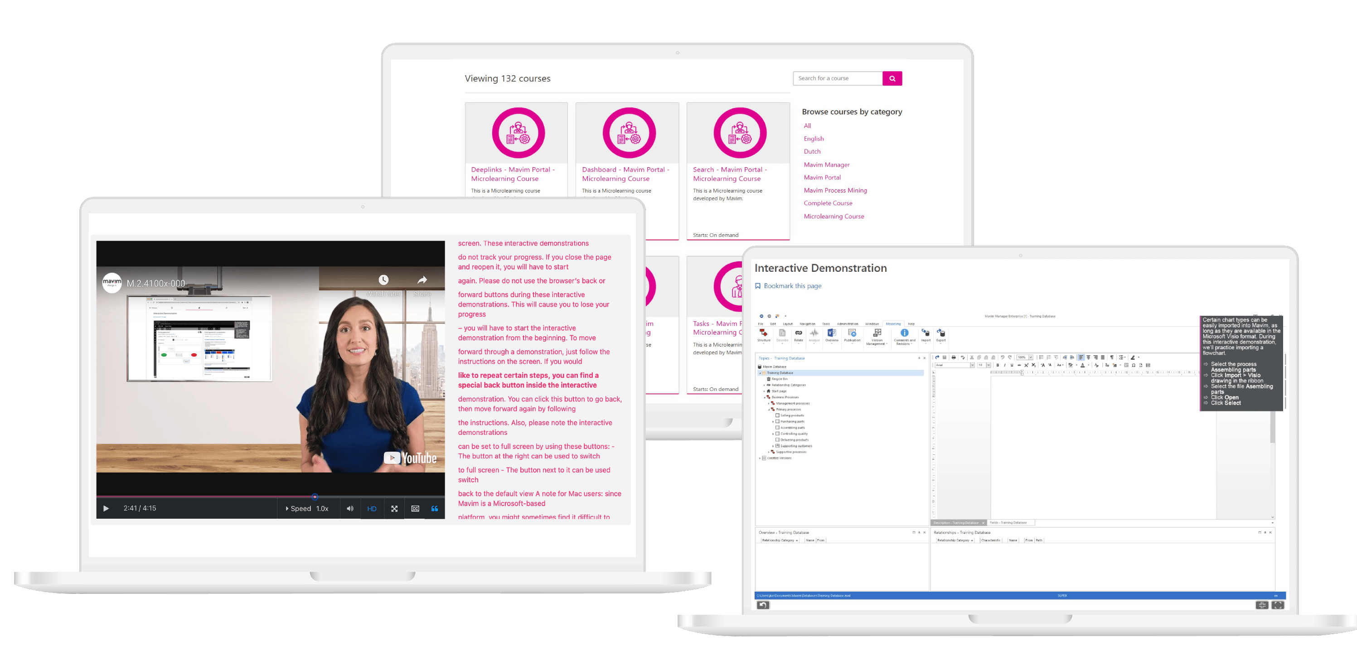Open the File menu in Mavim Manager
Screen dimensions: 1357x670
point(761,324)
